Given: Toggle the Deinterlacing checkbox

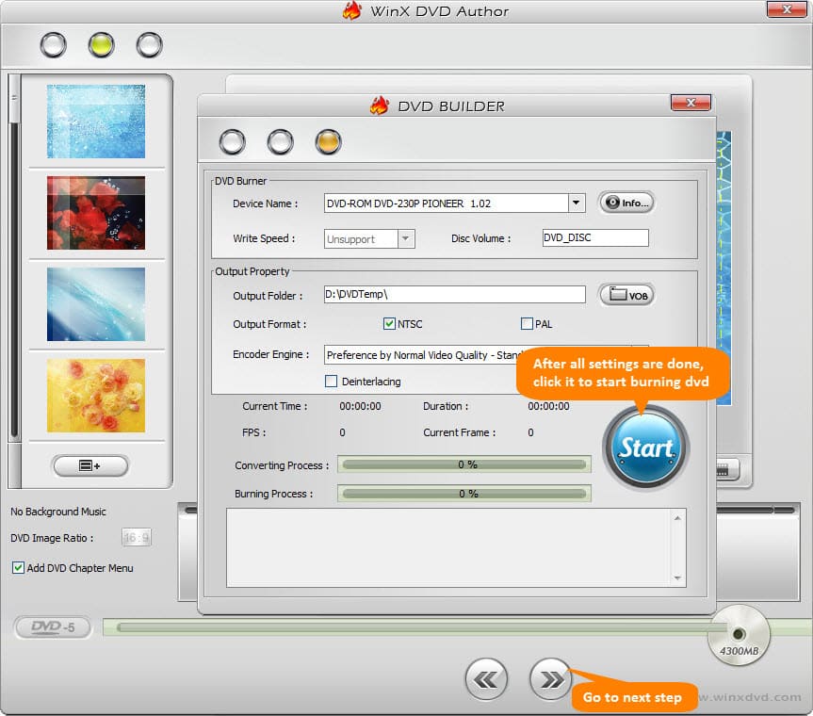Looking at the screenshot, I should [331, 381].
